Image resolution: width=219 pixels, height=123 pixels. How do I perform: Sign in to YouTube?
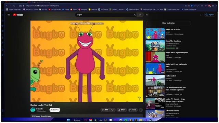coord(210,15)
